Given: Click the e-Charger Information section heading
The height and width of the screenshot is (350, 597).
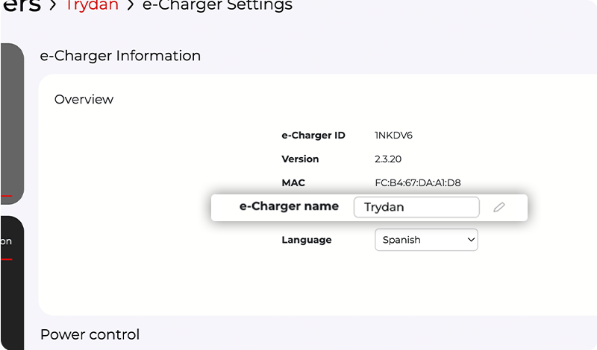Looking at the screenshot, I should pyautogui.click(x=120, y=56).
